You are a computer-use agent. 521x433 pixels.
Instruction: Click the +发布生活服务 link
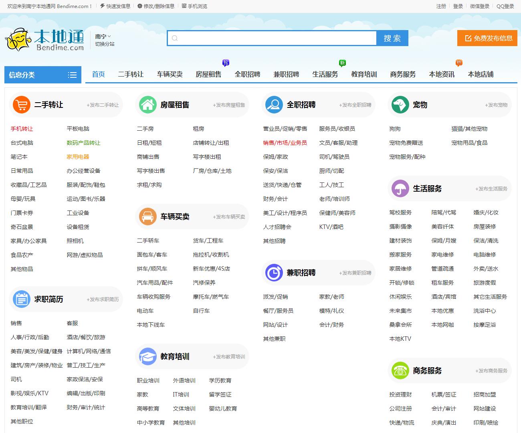[491, 189]
